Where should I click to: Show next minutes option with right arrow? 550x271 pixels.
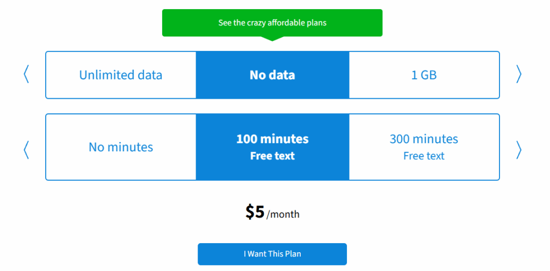(x=519, y=150)
